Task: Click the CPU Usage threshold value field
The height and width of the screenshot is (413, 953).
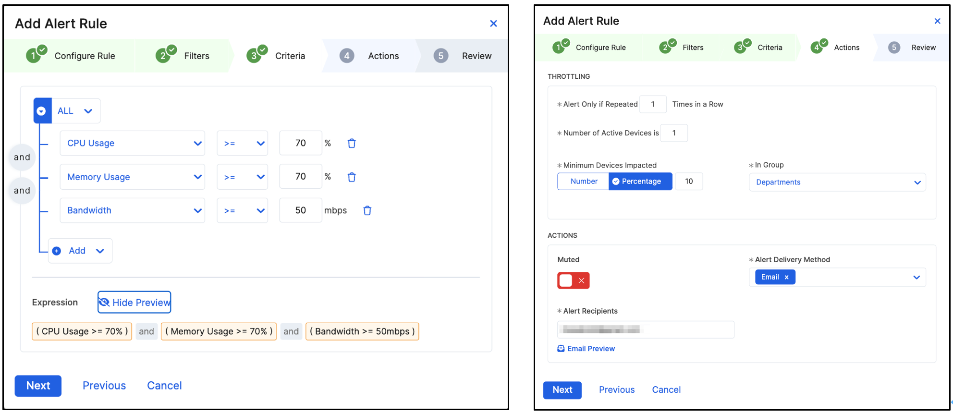Action: click(x=301, y=143)
